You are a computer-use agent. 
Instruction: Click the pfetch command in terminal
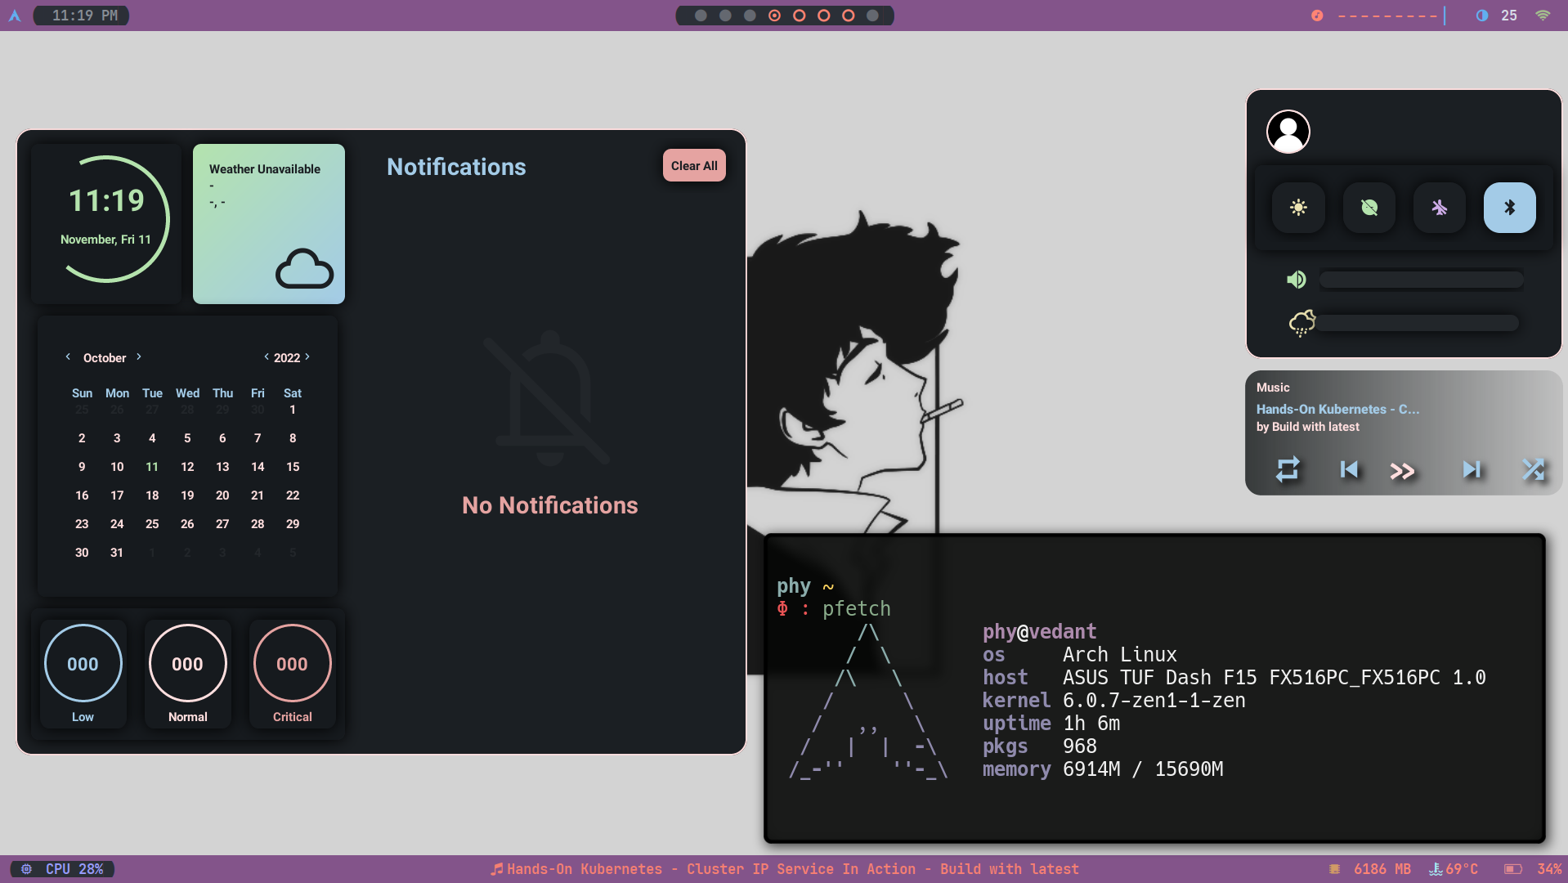click(856, 608)
